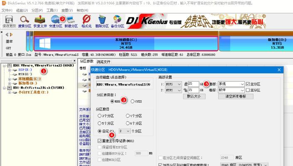Launch the Recover Files tool
This screenshot has width=293, height=166.
pos(40,22)
